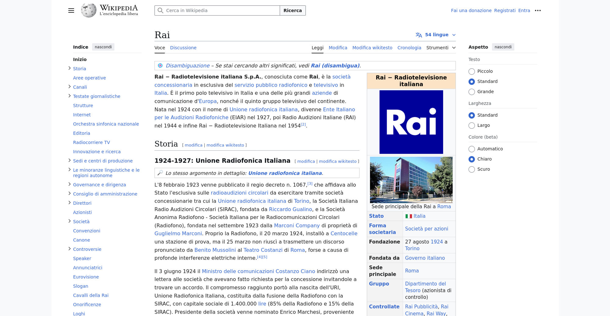Switch to the Discussione tab

point(183,48)
